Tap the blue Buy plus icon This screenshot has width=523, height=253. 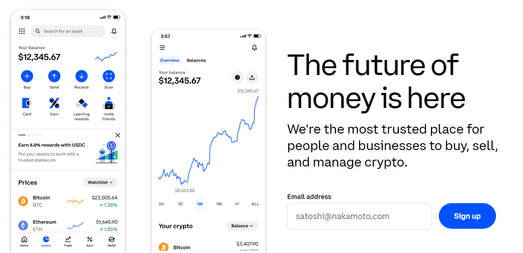tap(27, 76)
